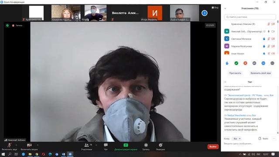Screen dimensions: 279x157
Task: Click muted mic icon in Светлана Могилюк row
Action: point(269,39)
